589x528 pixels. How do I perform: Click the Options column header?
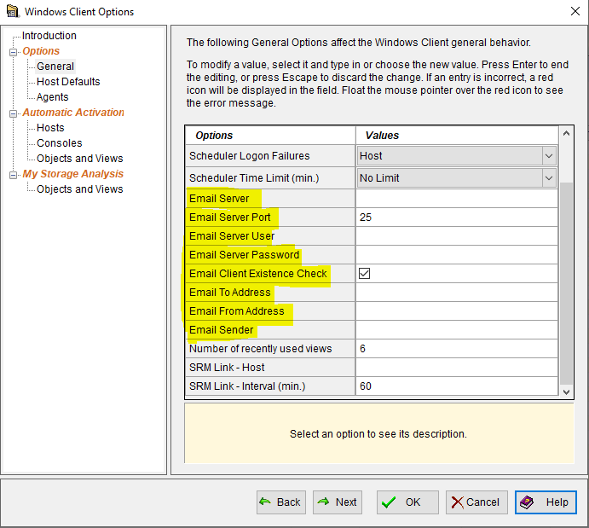(270, 136)
